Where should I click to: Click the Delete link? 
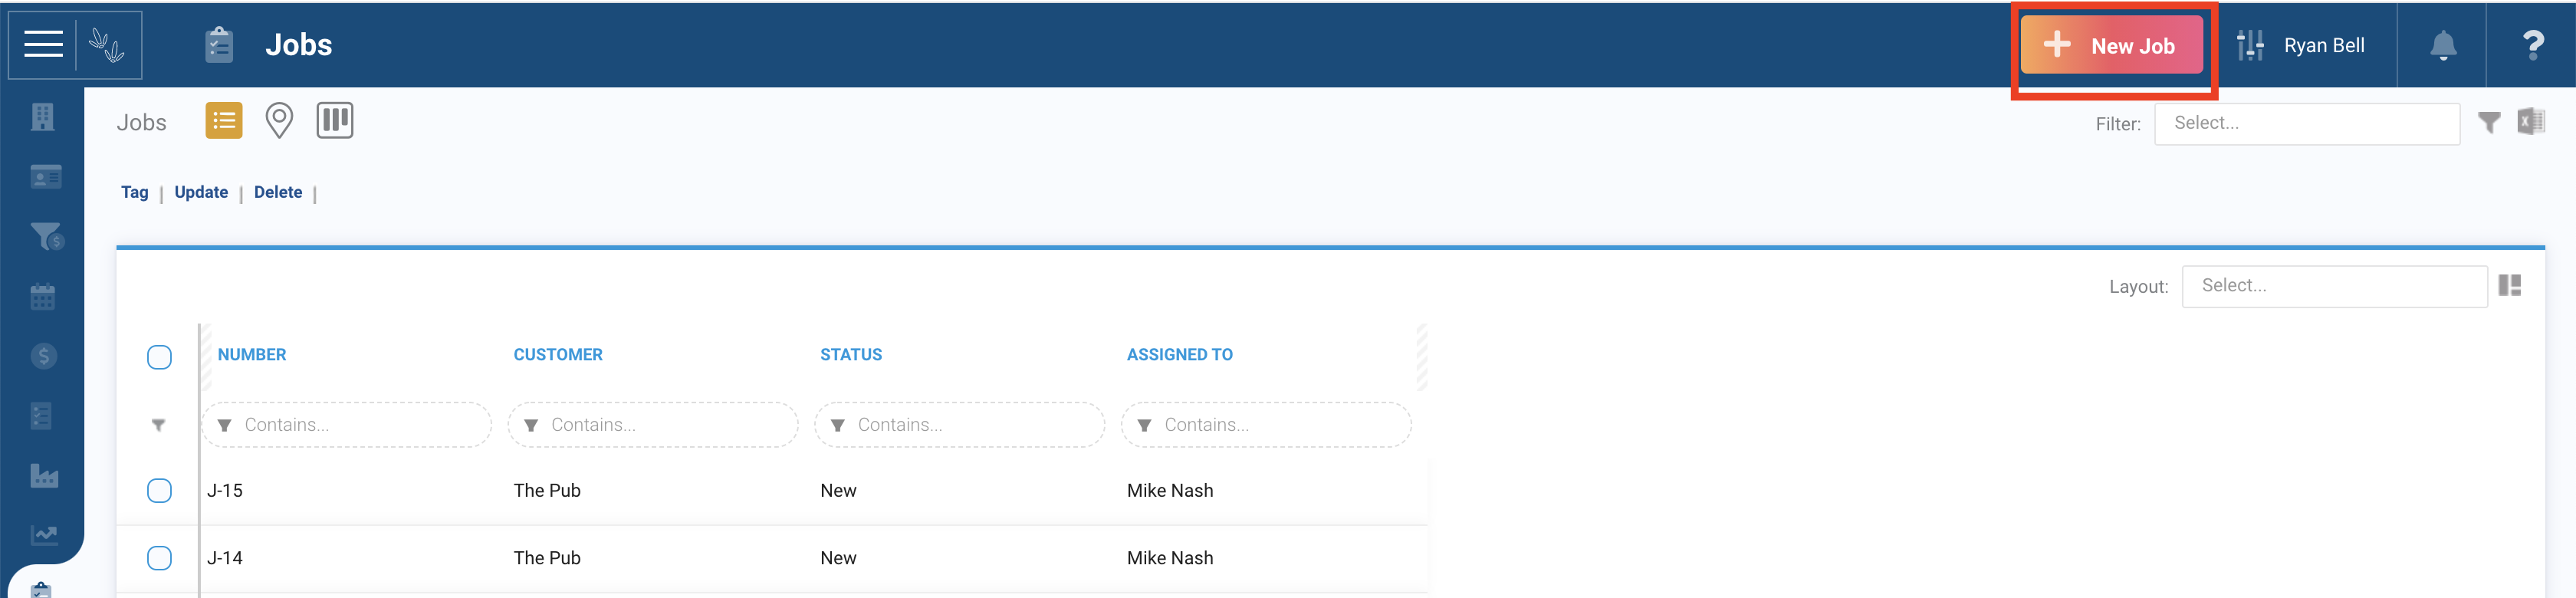tap(278, 192)
